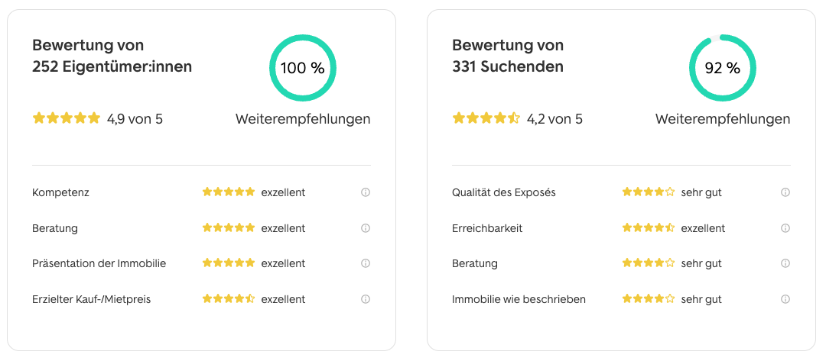
Task: Click stars next to Erreichbarkeit
Action: tap(648, 228)
